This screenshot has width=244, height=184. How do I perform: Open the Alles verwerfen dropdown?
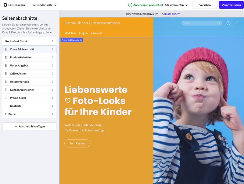pos(176,5)
